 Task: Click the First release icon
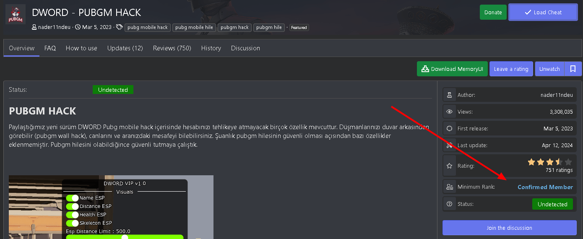450,128
